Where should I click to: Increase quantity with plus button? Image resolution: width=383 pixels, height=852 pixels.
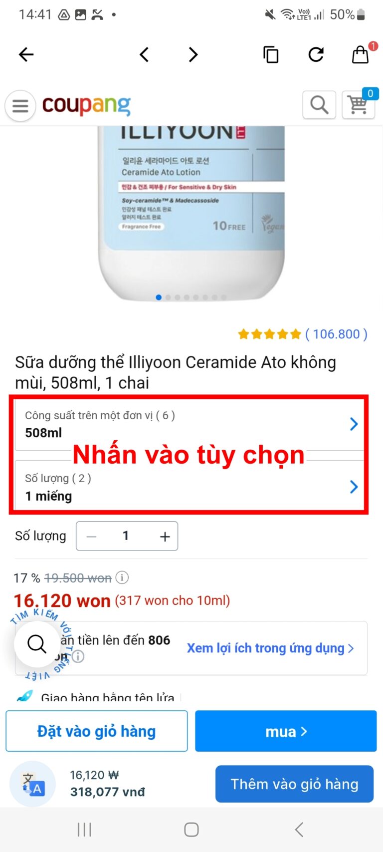(x=165, y=537)
